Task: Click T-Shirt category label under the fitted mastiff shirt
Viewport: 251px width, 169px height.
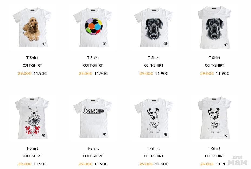Action: click(x=215, y=58)
